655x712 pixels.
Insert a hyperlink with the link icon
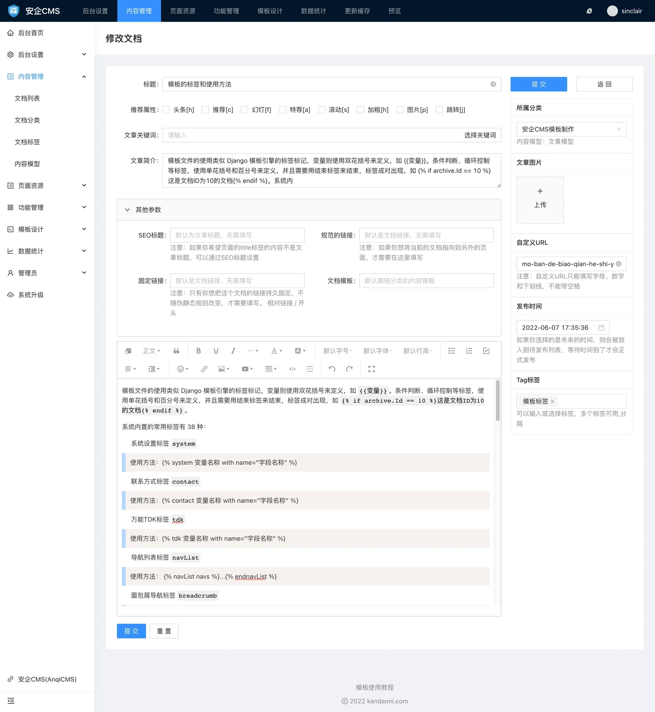204,369
